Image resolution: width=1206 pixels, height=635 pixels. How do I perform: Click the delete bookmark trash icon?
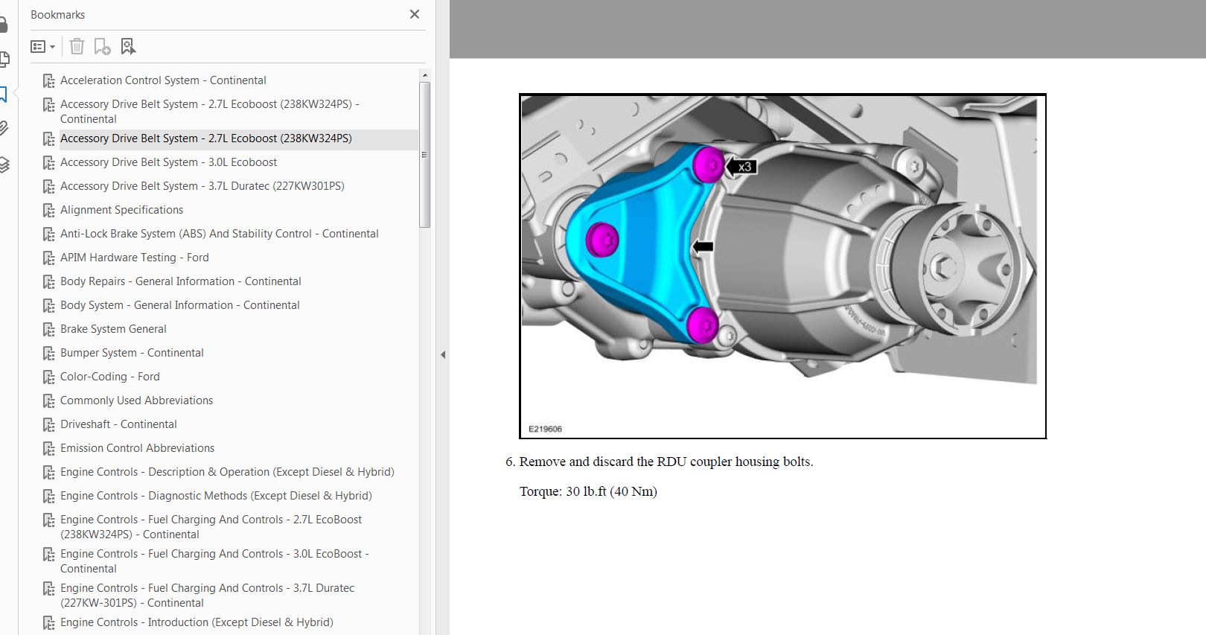click(x=77, y=47)
